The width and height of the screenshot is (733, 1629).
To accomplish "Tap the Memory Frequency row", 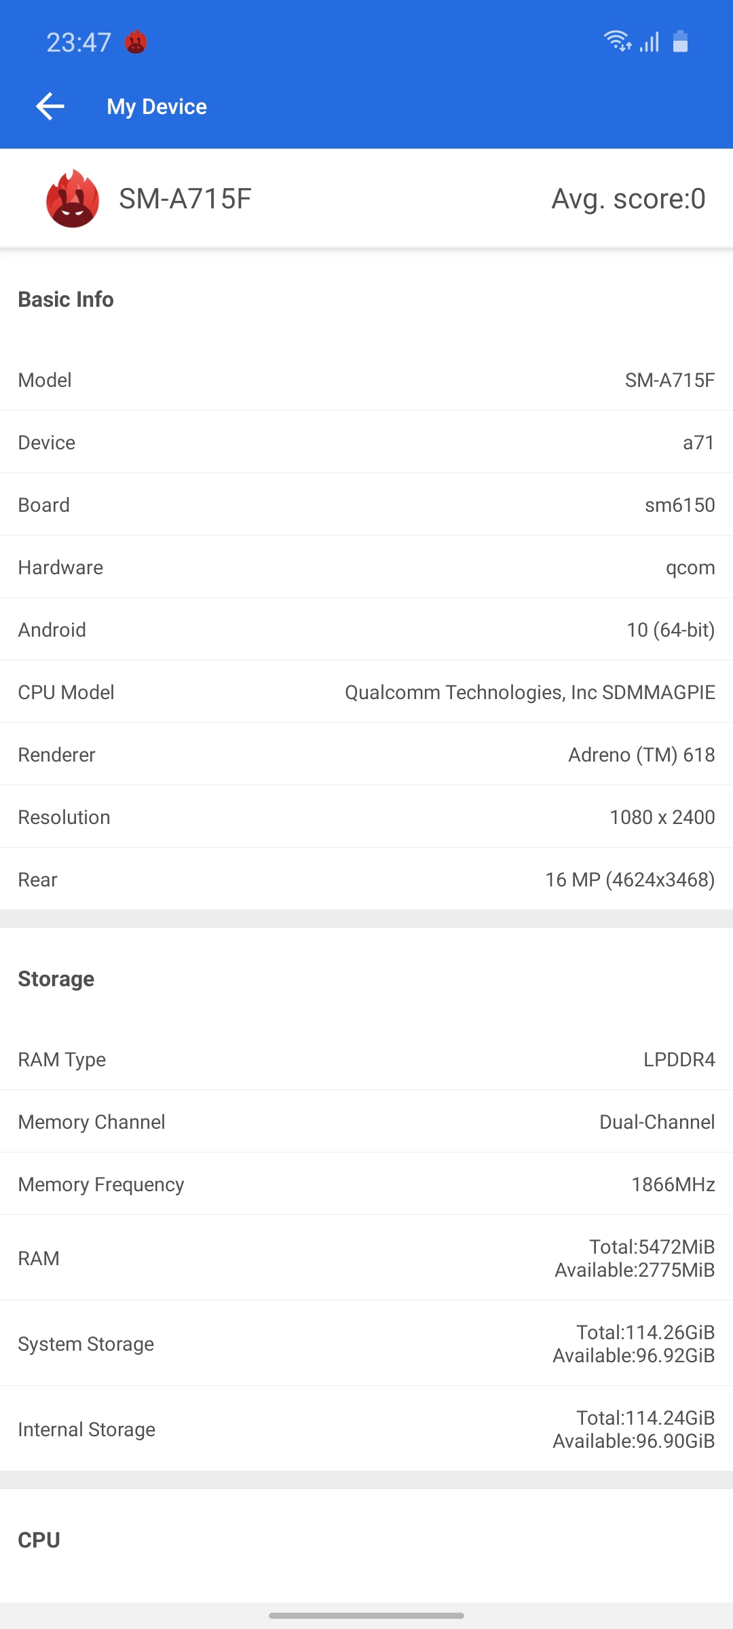I will (366, 1184).
